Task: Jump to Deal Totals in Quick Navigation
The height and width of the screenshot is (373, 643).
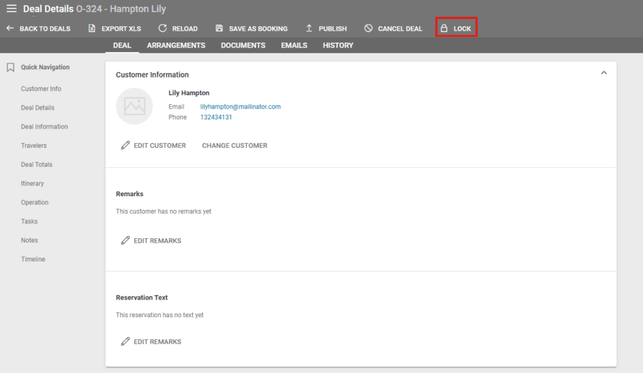Action: point(36,164)
